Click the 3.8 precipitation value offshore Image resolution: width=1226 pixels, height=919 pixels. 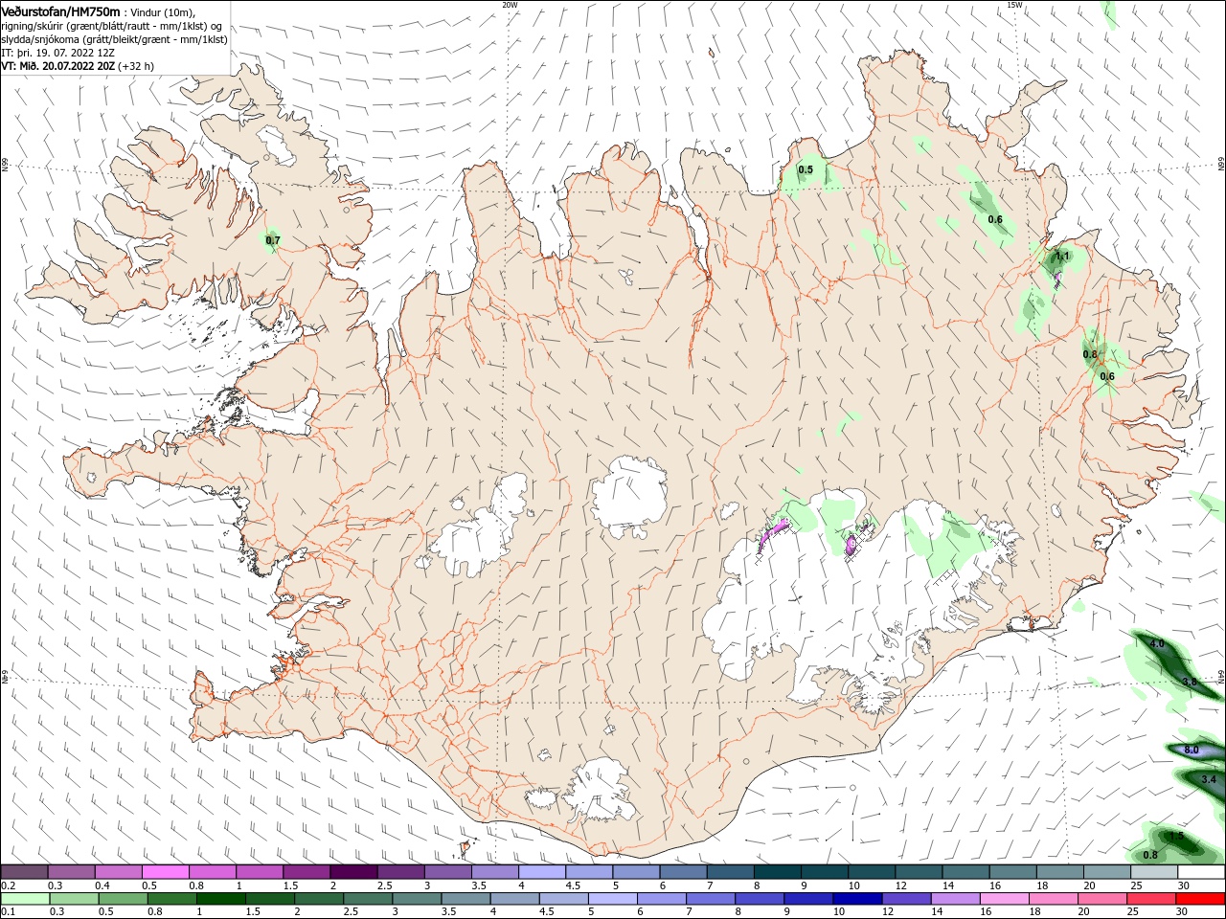coord(1190,682)
